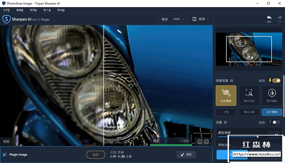Toggle the 图像质量 auto switch

click(276, 81)
